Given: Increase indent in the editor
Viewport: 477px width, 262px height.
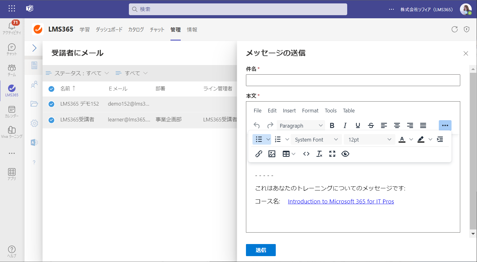Looking at the screenshot, I should pyautogui.click(x=440, y=139).
